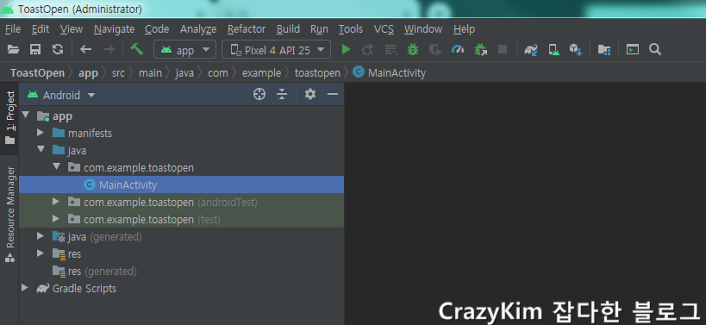Open Resource Manager side tab
The height and width of the screenshot is (325, 706).
coord(9,215)
